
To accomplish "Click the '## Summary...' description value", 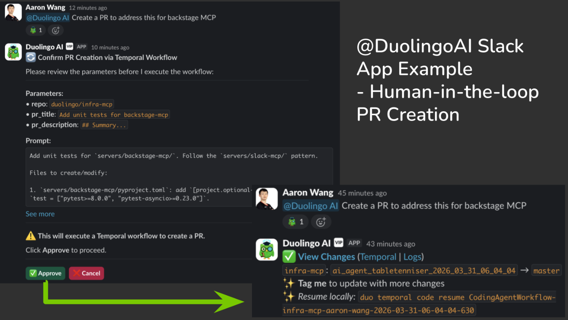I will 104,125.
